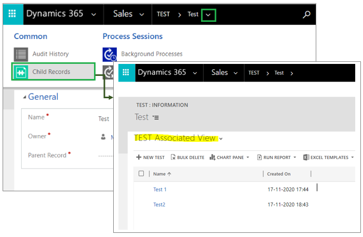Viewport: 363px width, 237px height.
Task: Click Bulk Delete icon
Action: coord(173,157)
